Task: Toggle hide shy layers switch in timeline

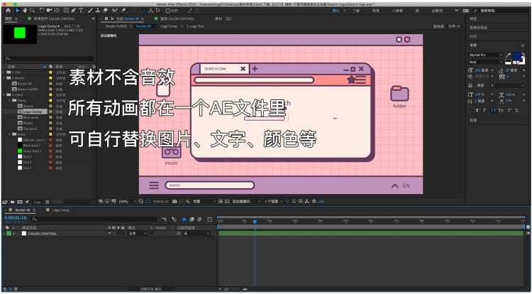Action: pyautogui.click(x=184, y=219)
